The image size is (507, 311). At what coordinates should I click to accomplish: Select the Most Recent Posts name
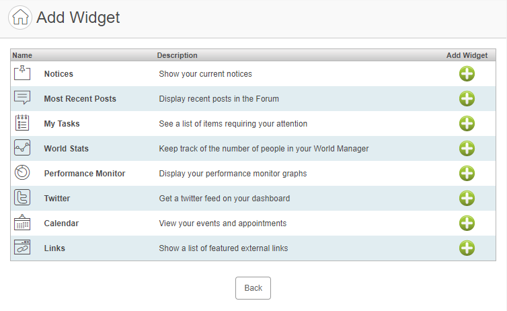coord(80,99)
